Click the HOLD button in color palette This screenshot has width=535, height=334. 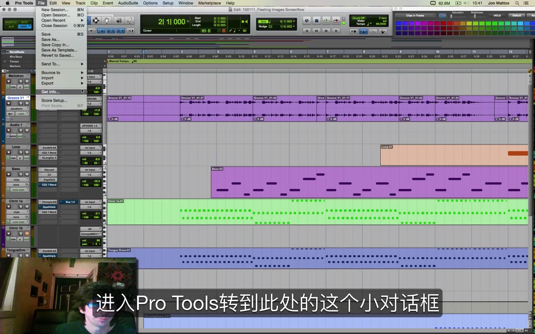coord(497,15)
